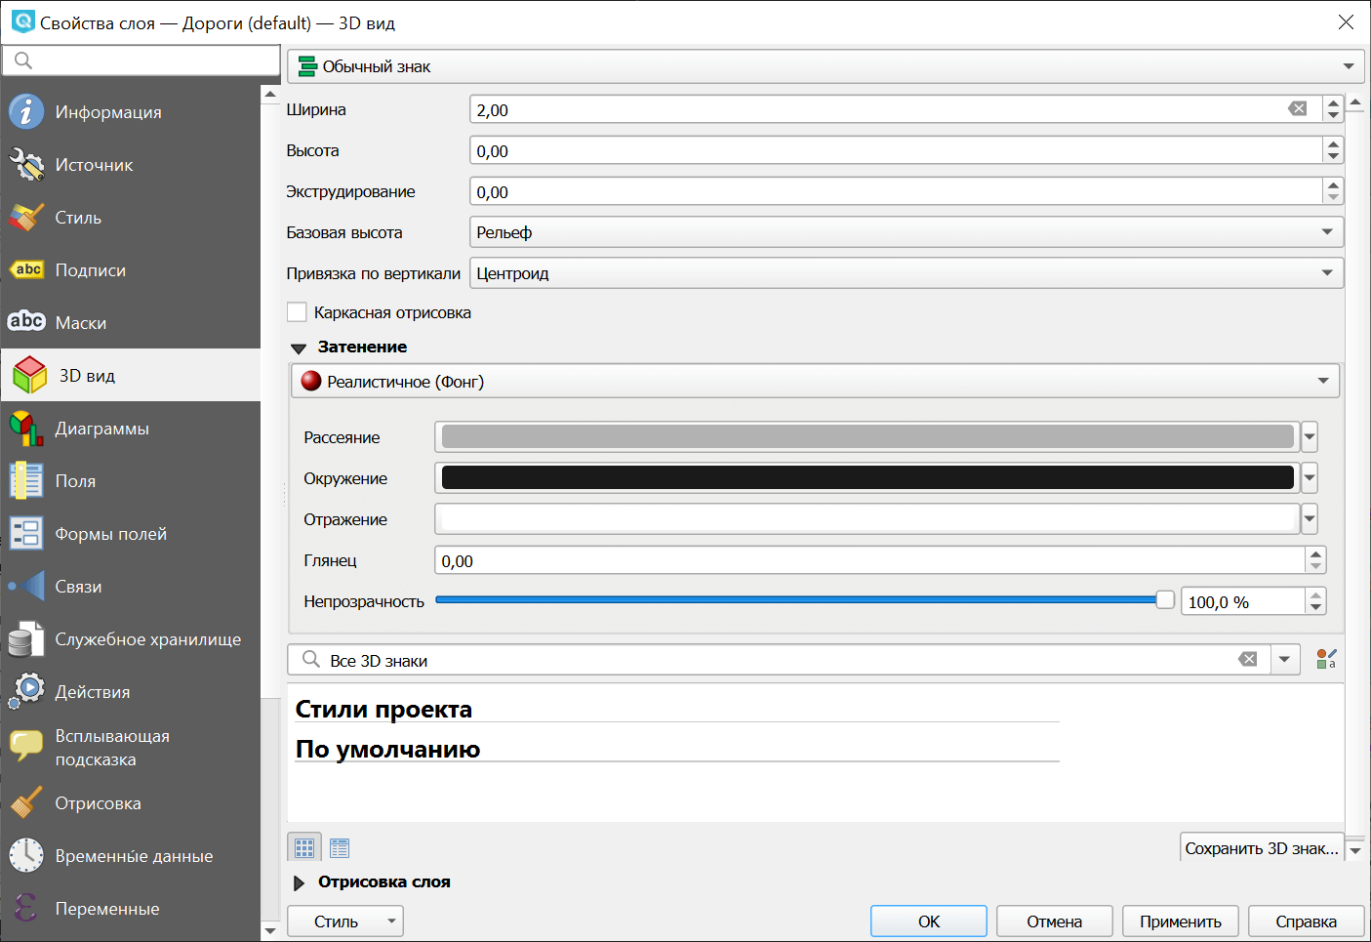This screenshot has width=1371, height=942.
Task: Collapse the Затенение section
Action: [299, 348]
